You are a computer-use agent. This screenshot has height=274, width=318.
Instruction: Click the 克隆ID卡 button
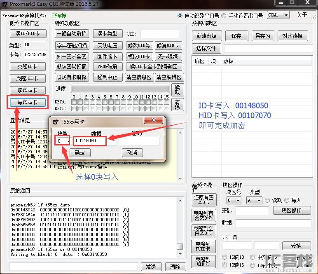pyautogui.click(x=28, y=66)
